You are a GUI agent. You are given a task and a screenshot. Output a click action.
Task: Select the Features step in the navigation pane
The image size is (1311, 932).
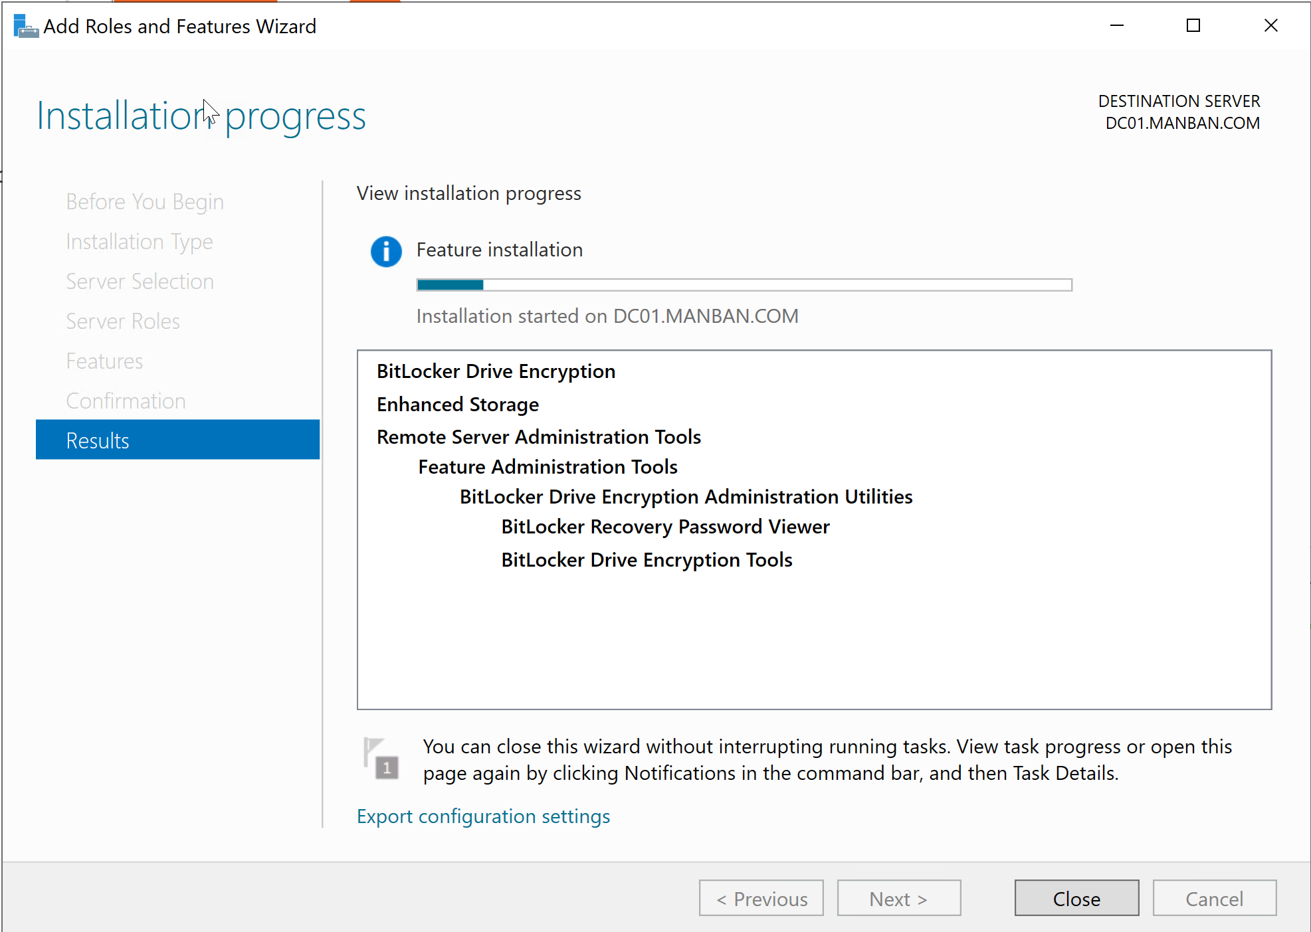[x=104, y=361]
